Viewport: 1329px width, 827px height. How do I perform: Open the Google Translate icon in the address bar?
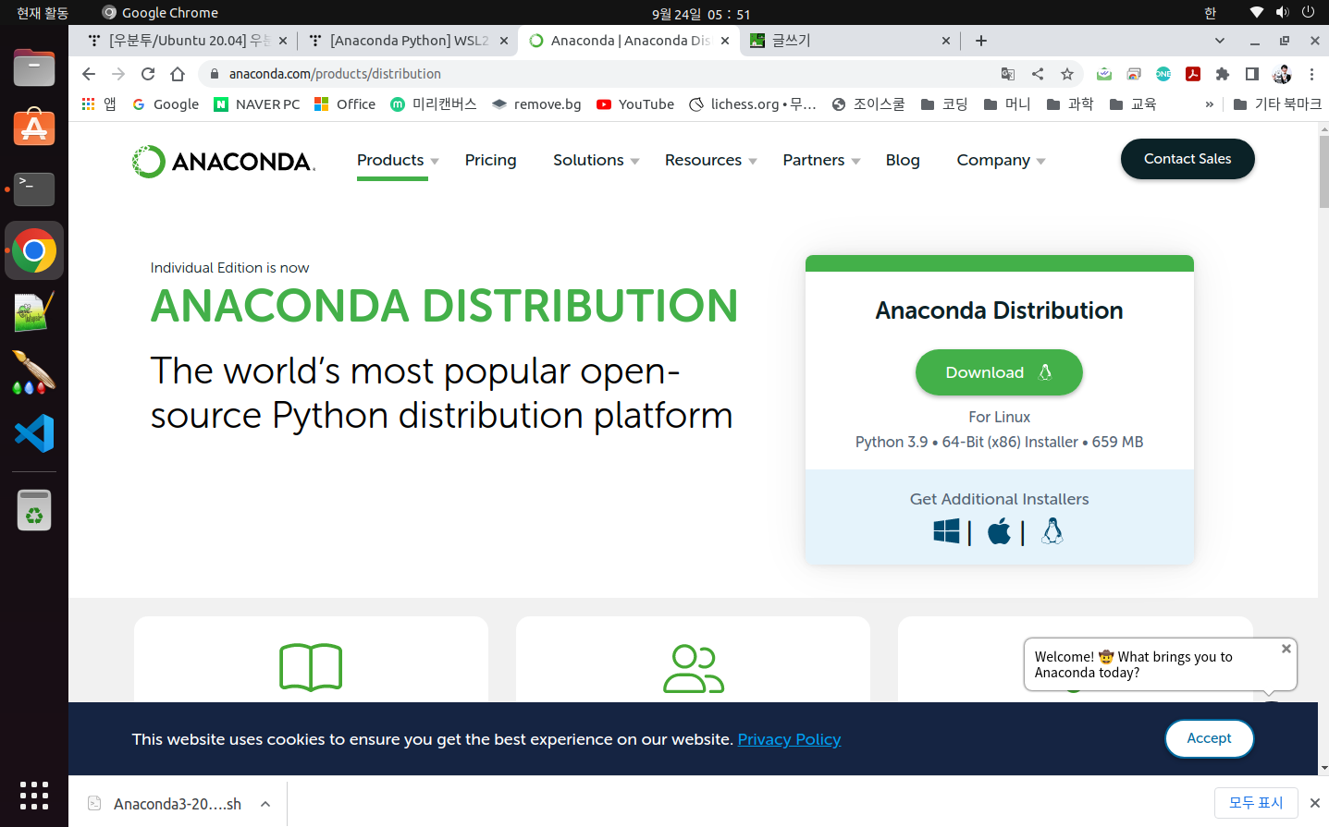(1008, 74)
